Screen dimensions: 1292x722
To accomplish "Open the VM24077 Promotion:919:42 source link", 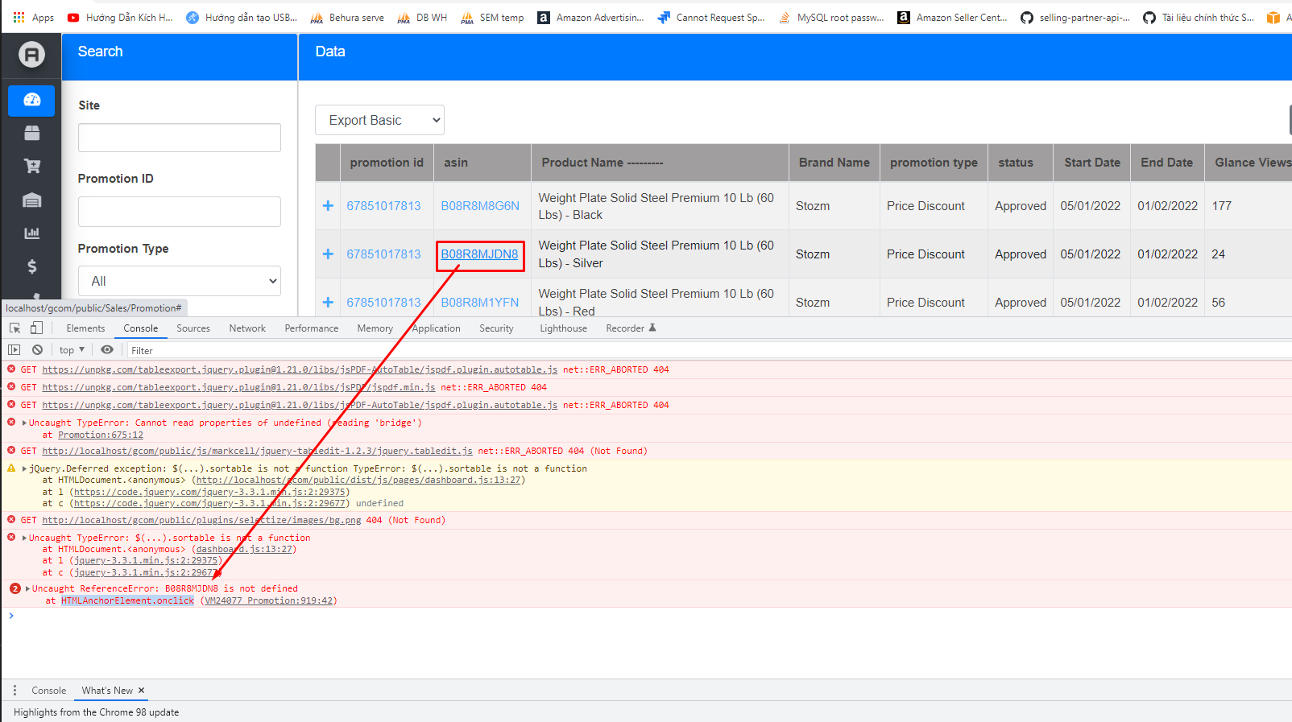I will click(268, 600).
